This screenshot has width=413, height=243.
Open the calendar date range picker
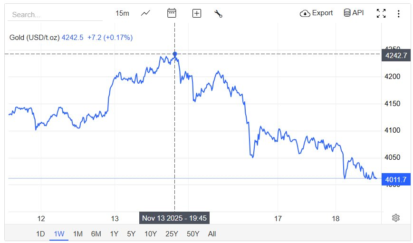172,13
